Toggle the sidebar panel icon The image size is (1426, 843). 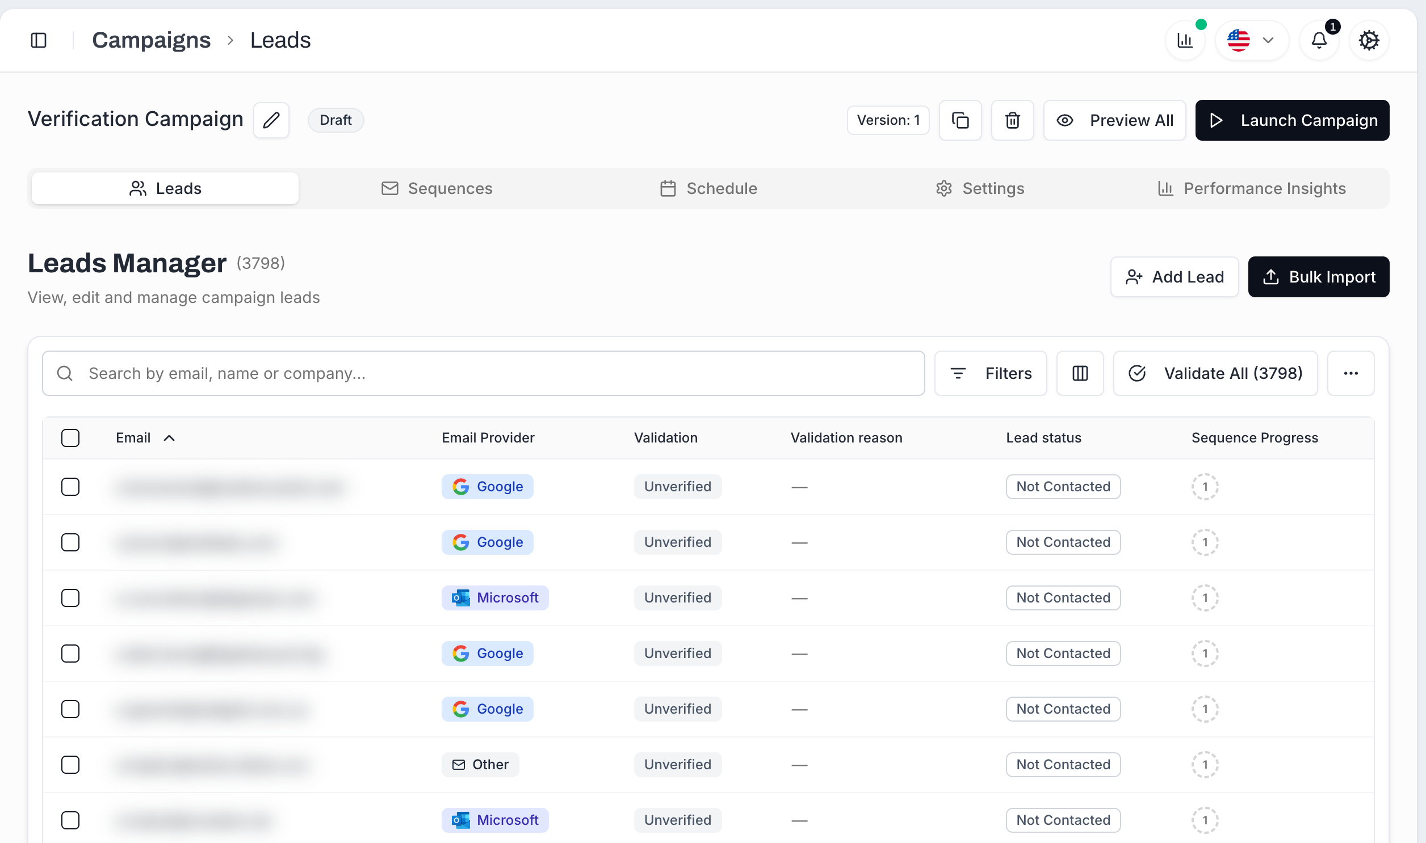(39, 40)
